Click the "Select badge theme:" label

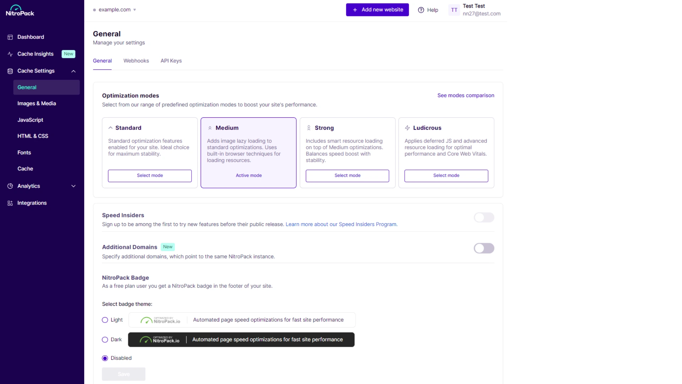point(127,304)
